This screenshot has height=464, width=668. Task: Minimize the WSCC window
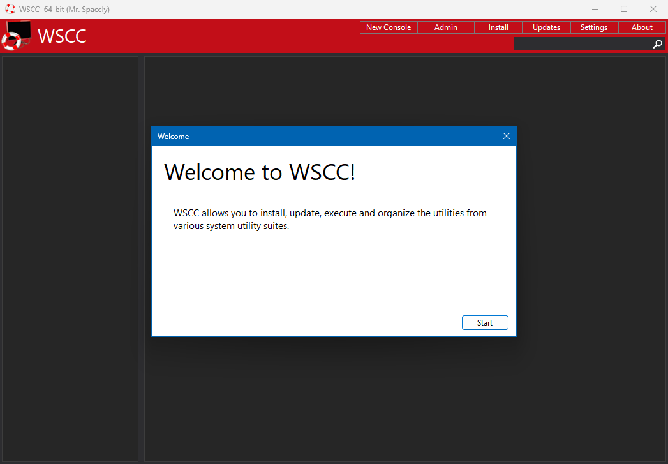[595, 9]
